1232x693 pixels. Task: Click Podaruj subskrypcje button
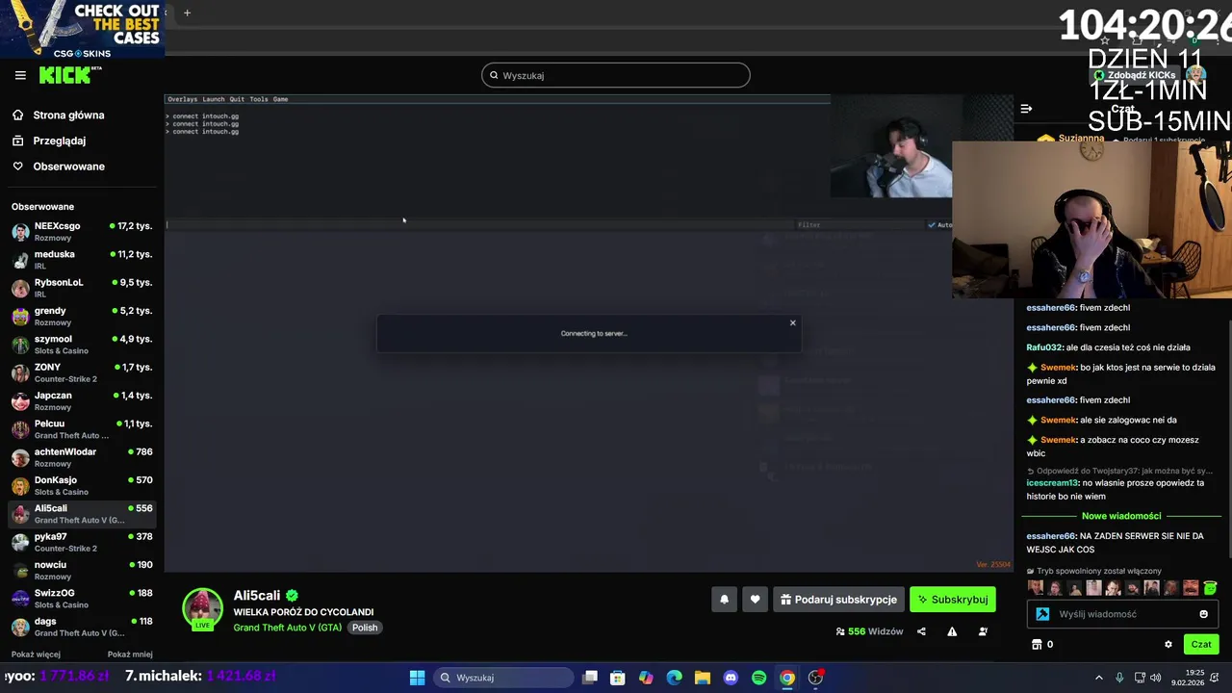[838, 600]
